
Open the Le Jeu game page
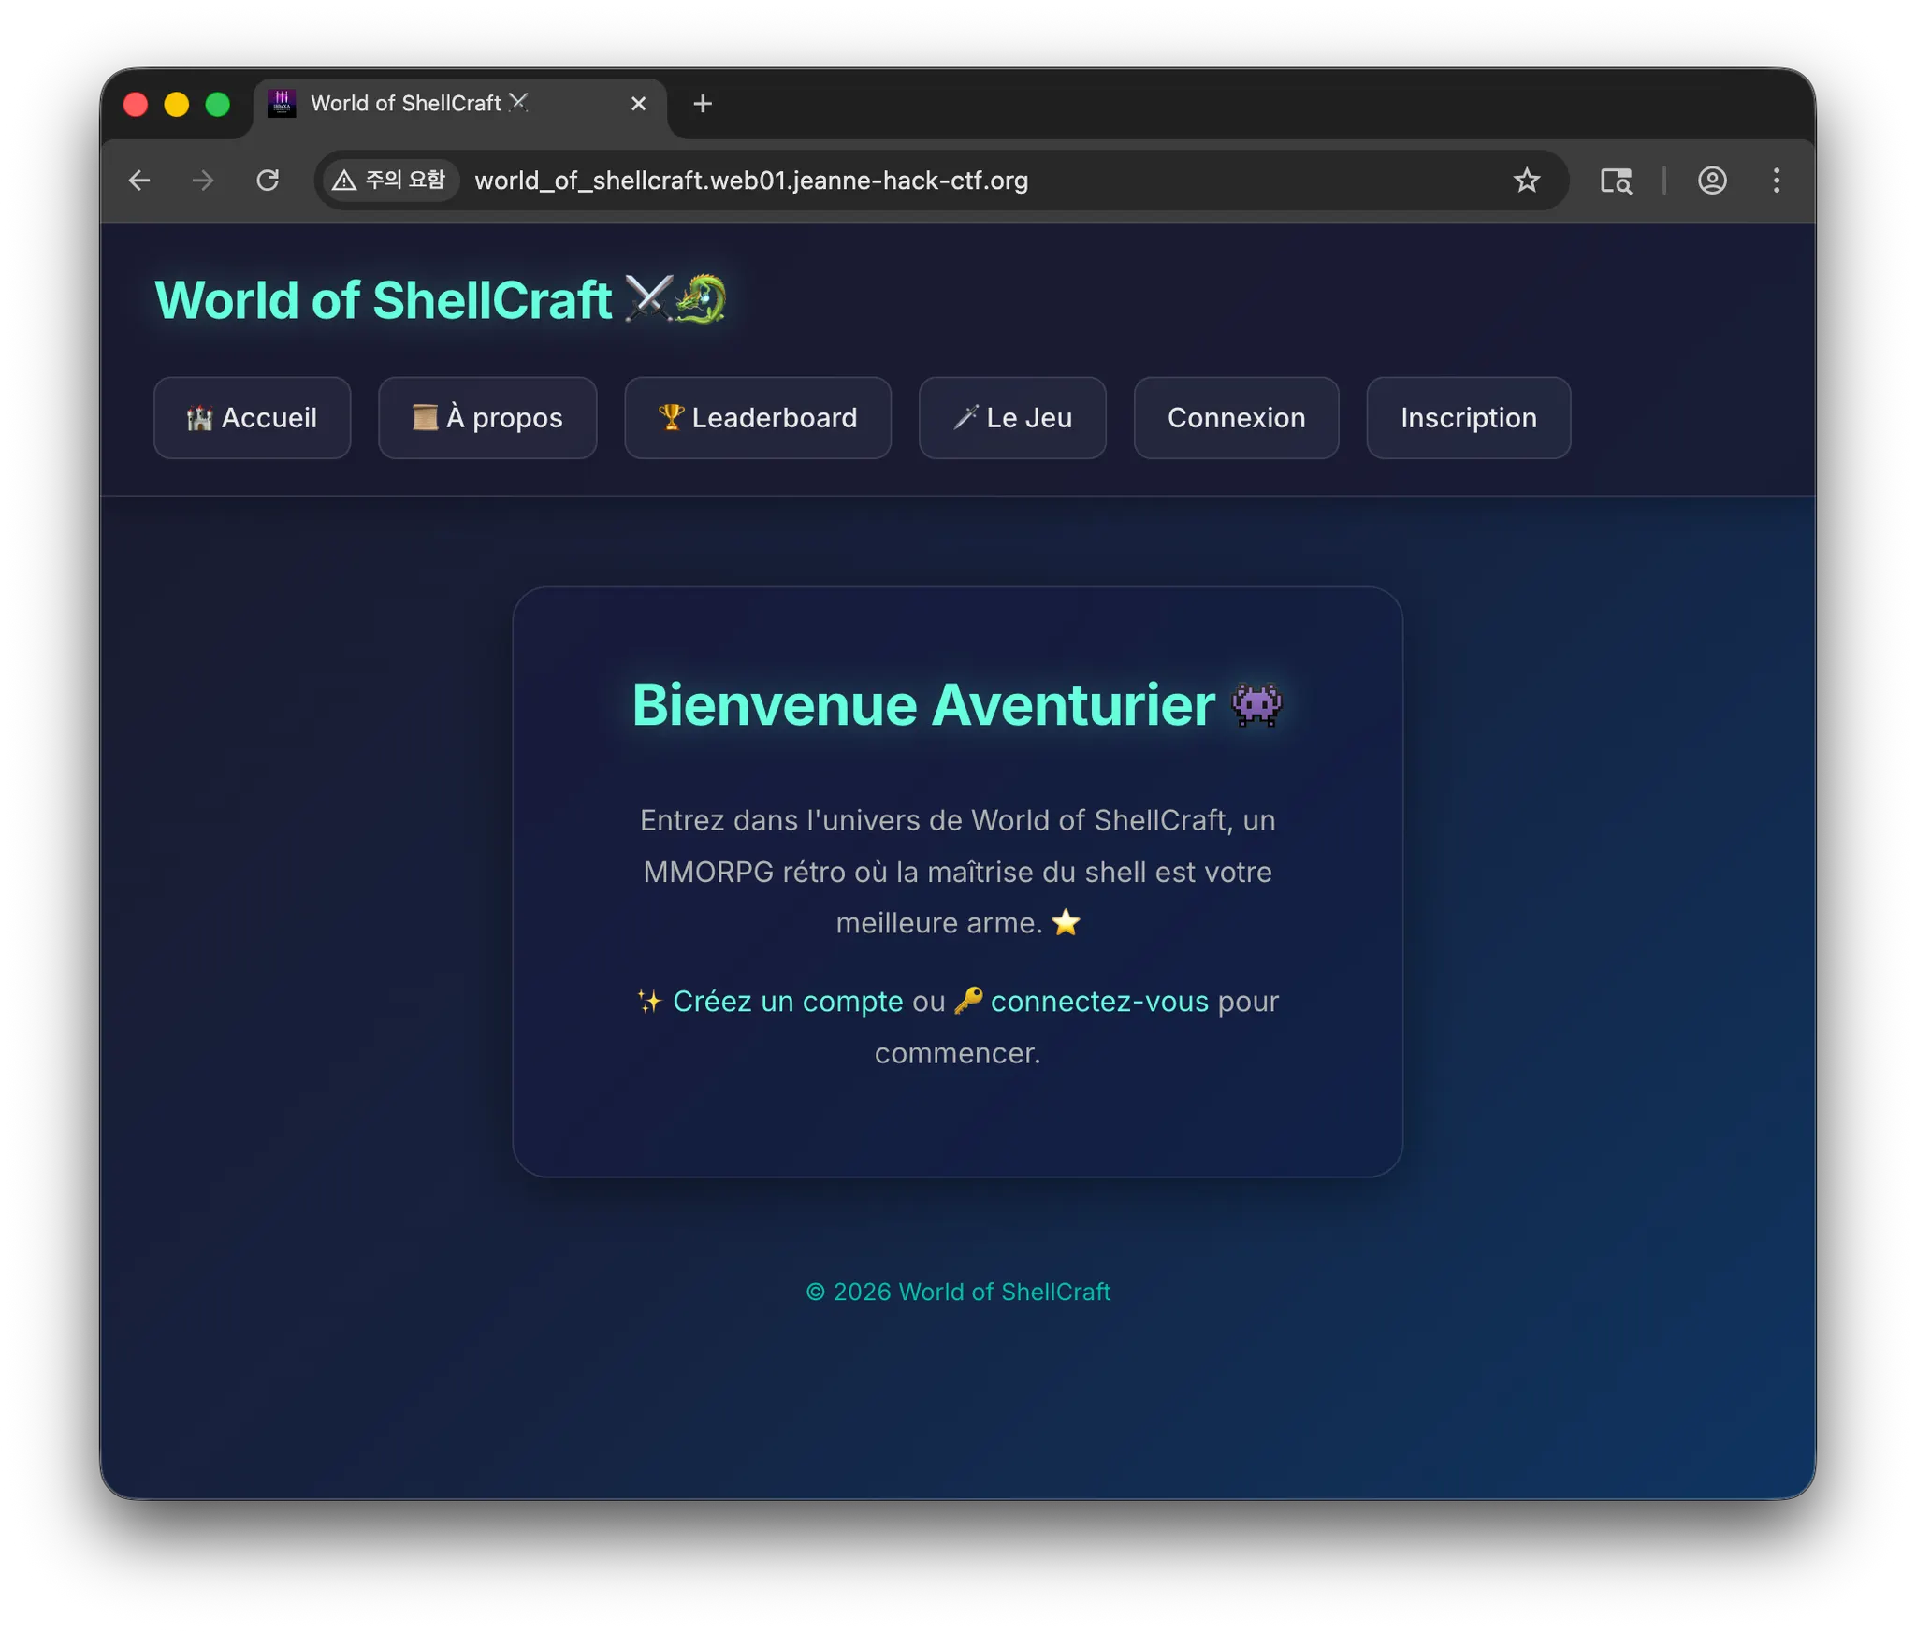[1012, 418]
